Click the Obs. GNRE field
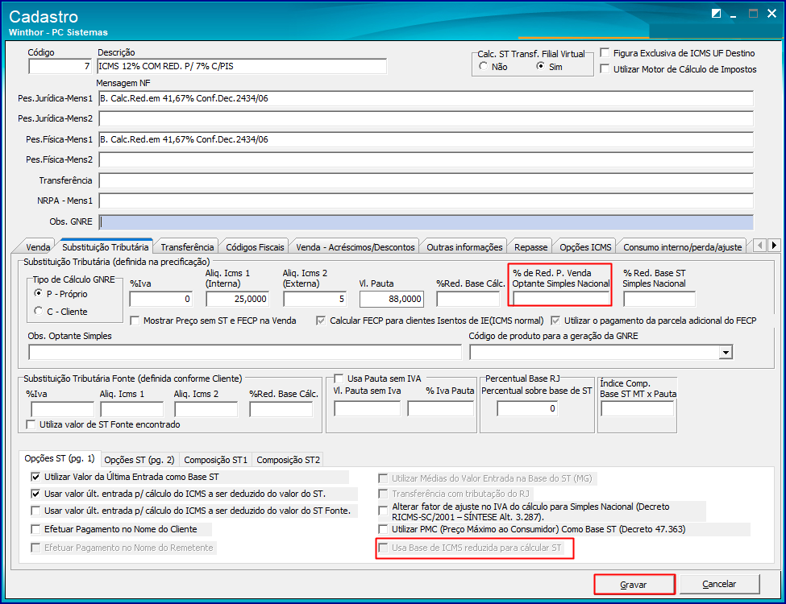Viewport: 786px width, 604px height. (426, 221)
